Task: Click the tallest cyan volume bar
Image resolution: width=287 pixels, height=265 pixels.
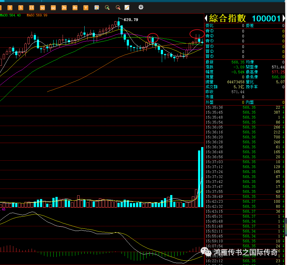Action: click(x=202, y=177)
